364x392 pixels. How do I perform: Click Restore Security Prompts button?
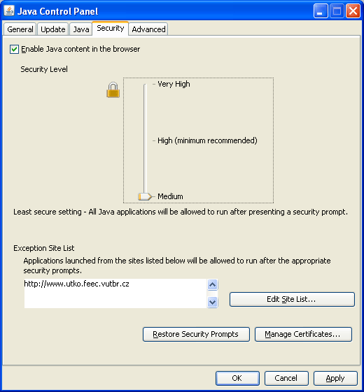tap(196, 334)
